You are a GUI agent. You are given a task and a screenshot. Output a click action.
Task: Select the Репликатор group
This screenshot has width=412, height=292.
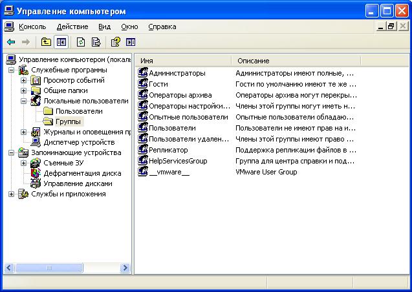coord(168,151)
